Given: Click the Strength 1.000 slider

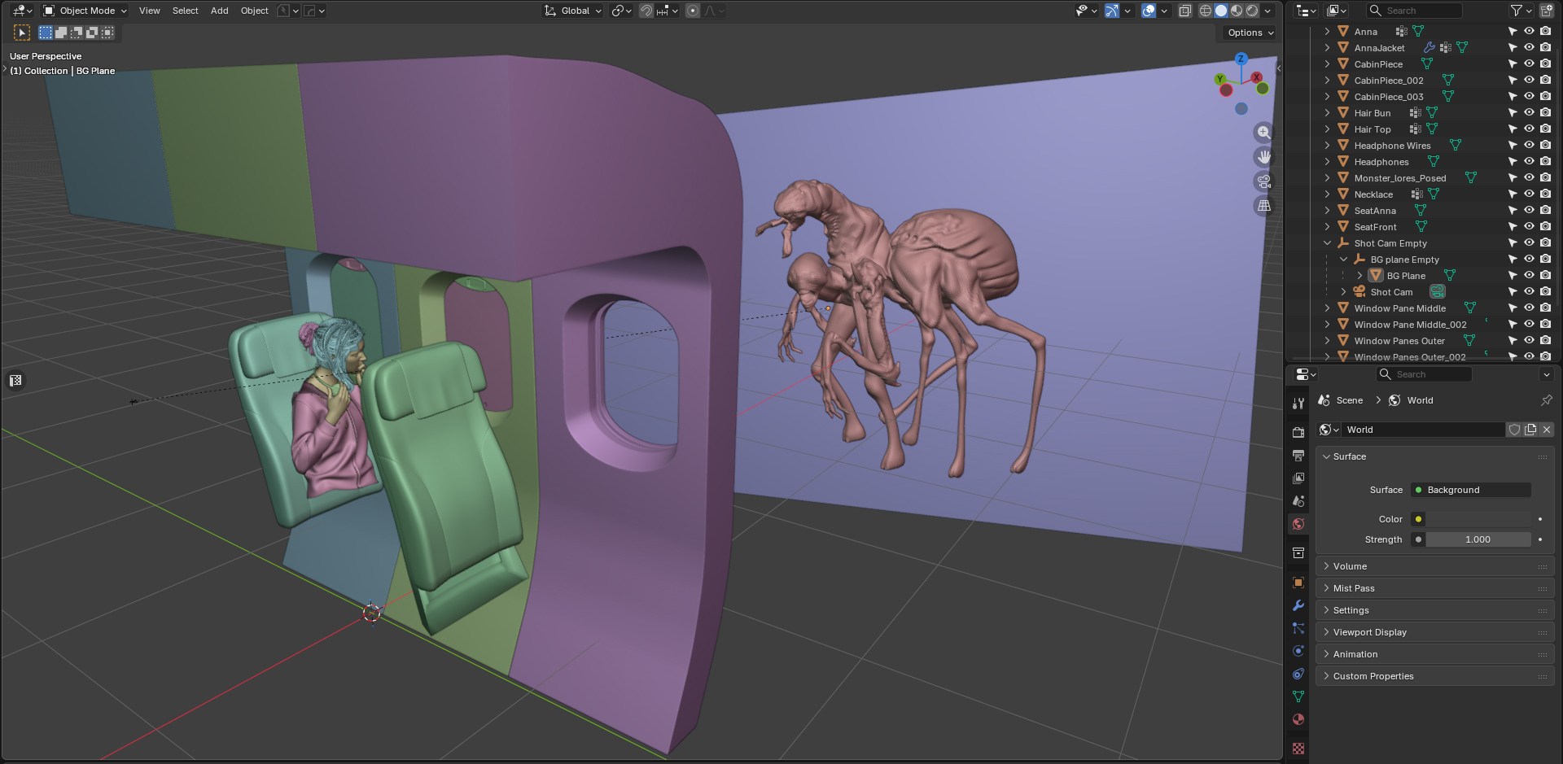Looking at the screenshot, I should tap(1478, 539).
